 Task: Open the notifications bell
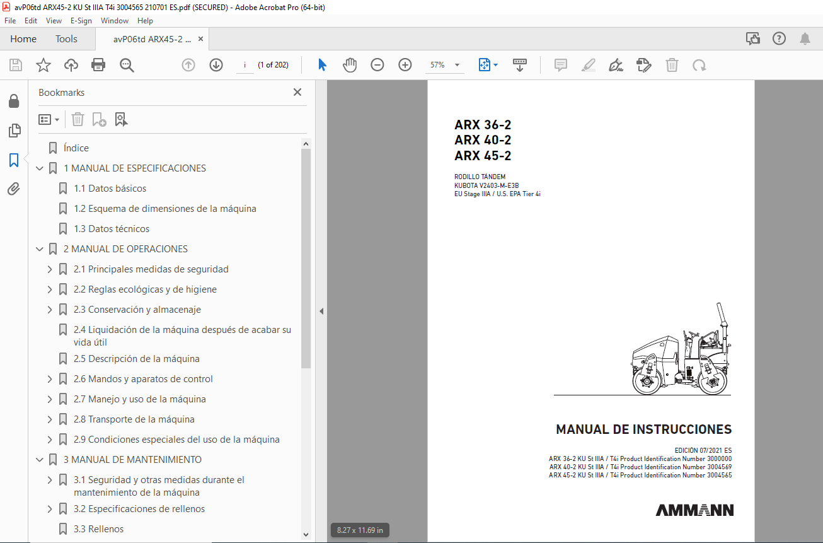click(x=805, y=38)
